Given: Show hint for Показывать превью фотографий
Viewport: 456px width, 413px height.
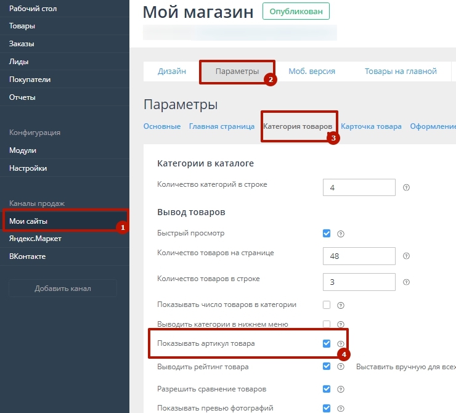Looking at the screenshot, I should tap(341, 409).
